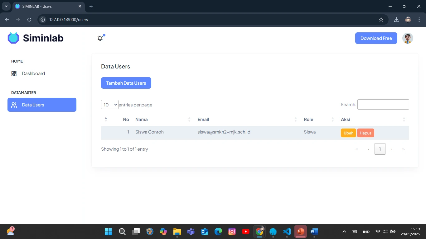Open Visual Studio Code from taskbar
The image size is (426, 239).
click(x=287, y=232)
